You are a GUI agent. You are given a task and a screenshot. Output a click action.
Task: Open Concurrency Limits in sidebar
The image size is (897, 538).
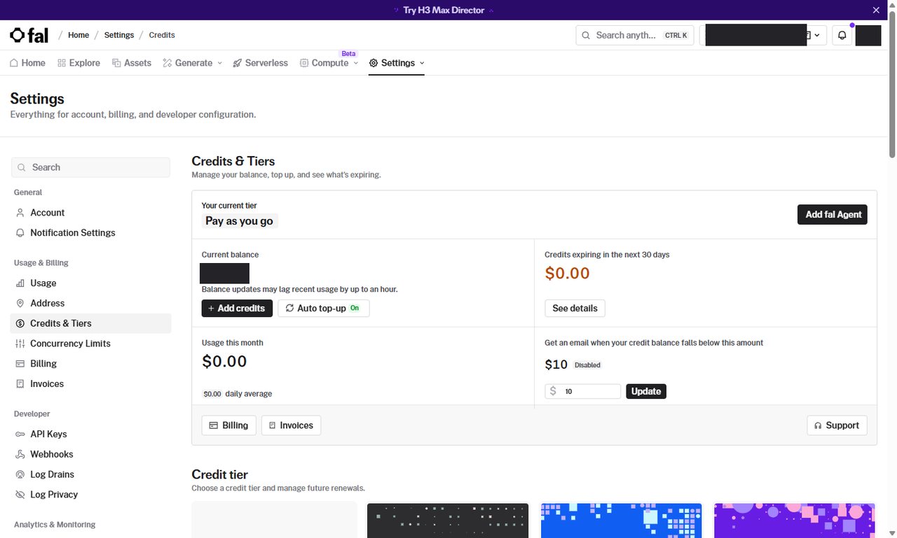coord(91,344)
